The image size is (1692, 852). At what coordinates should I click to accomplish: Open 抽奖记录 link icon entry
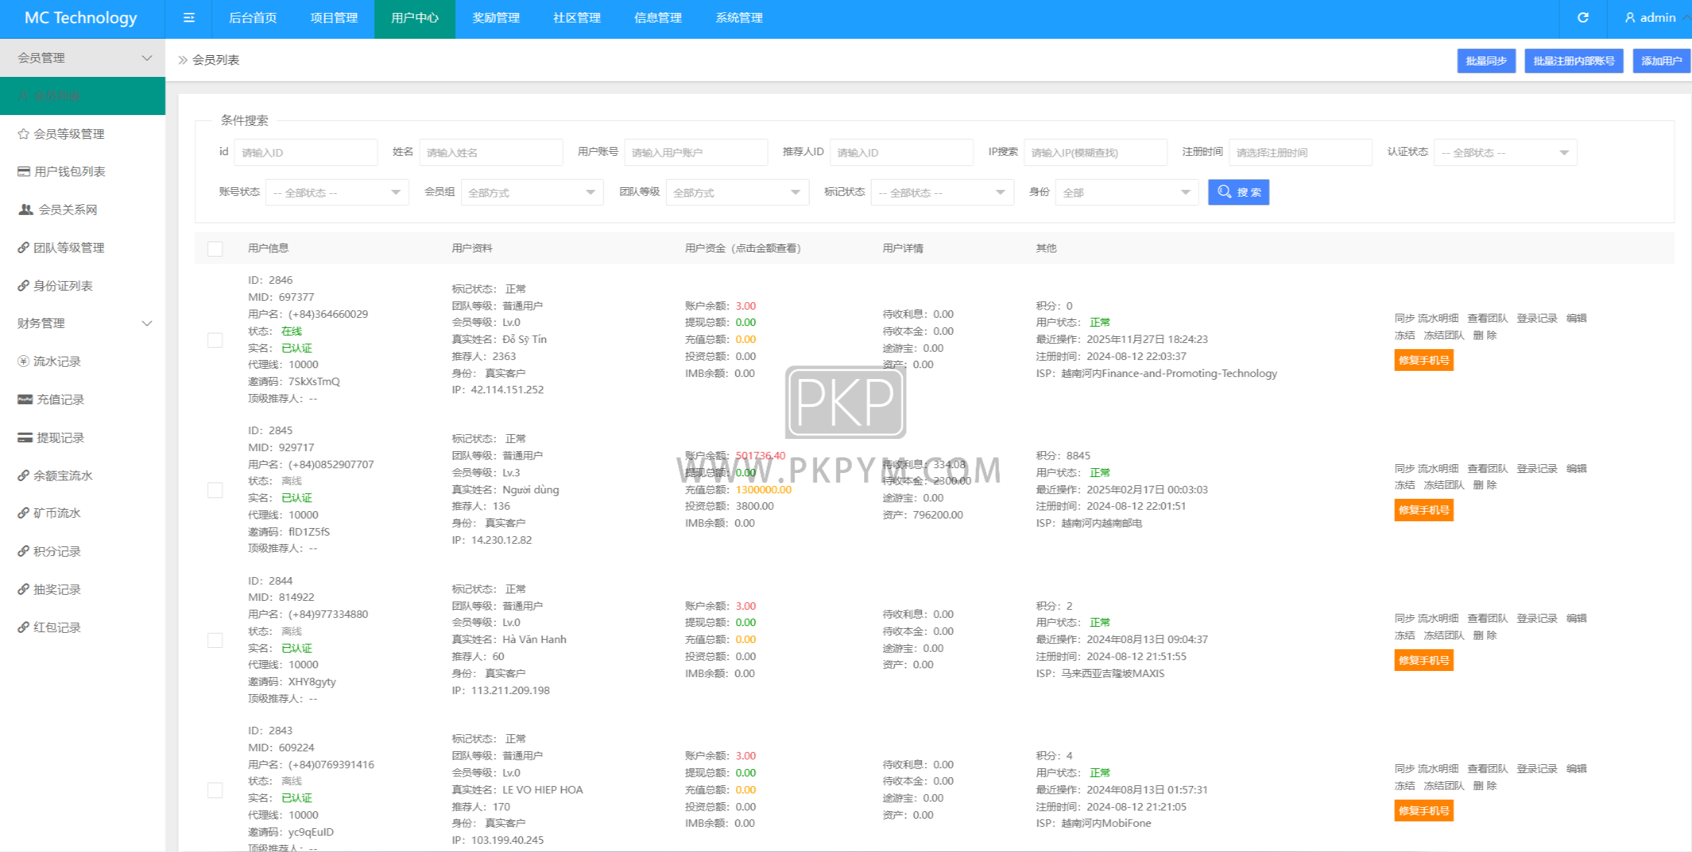23,589
